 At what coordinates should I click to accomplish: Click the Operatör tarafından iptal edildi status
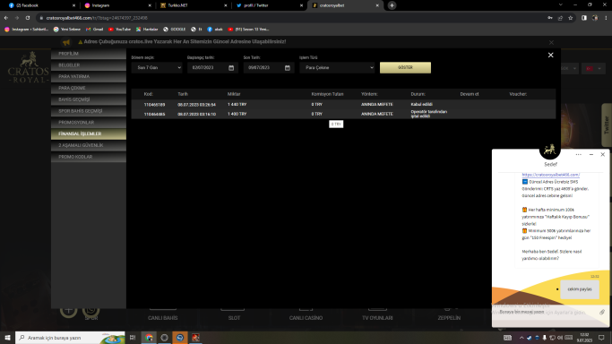click(x=429, y=114)
